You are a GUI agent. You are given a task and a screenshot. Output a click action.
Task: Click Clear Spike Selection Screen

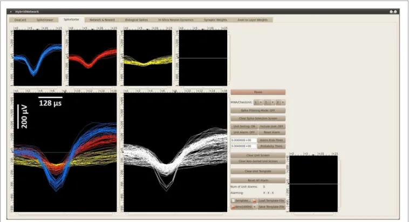[x=258, y=119]
